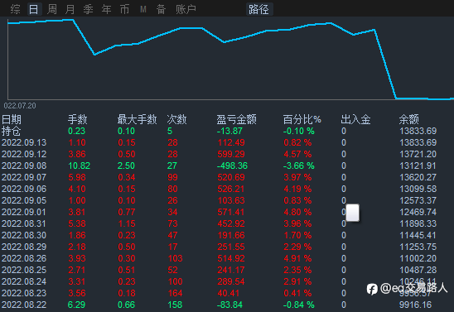
Task: Click the 日期 column header
Action: point(12,119)
